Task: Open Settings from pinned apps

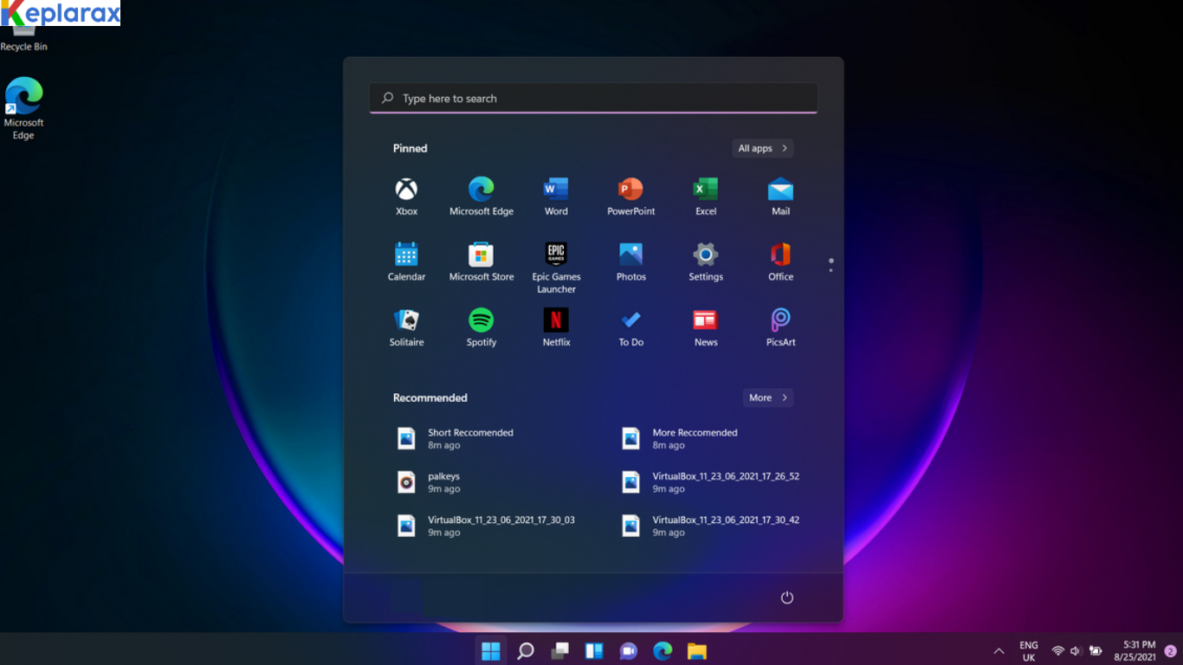Action: tap(706, 262)
